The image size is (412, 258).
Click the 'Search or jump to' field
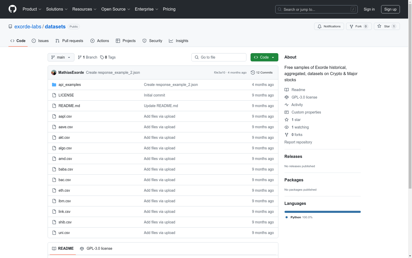click(x=316, y=9)
